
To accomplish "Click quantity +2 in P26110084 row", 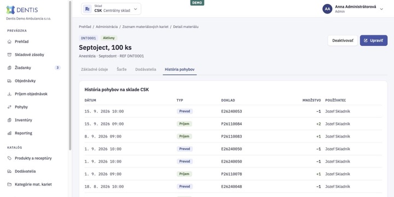I will point(318,124).
